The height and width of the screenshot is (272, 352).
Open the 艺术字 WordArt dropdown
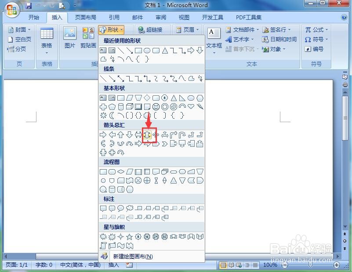pyautogui.click(x=240, y=40)
